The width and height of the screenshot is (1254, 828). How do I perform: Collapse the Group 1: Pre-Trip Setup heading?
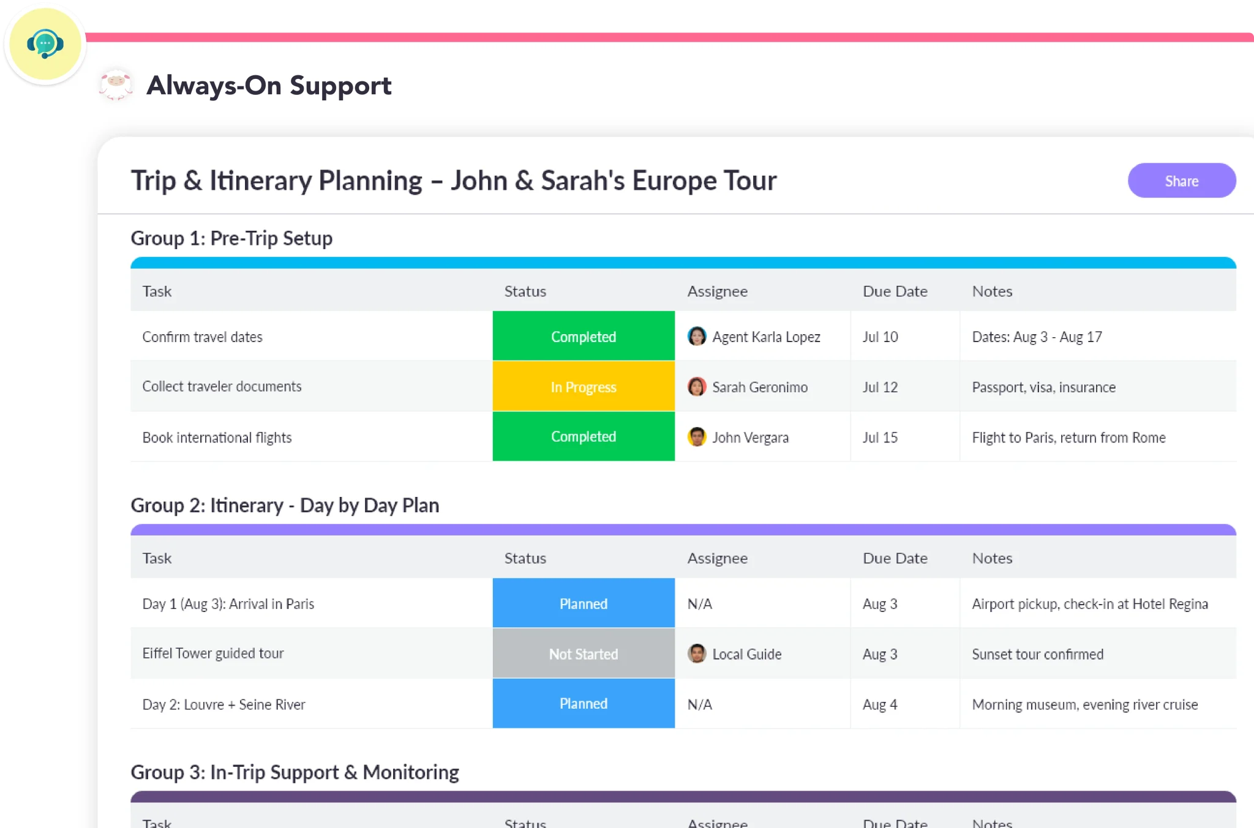[231, 238]
